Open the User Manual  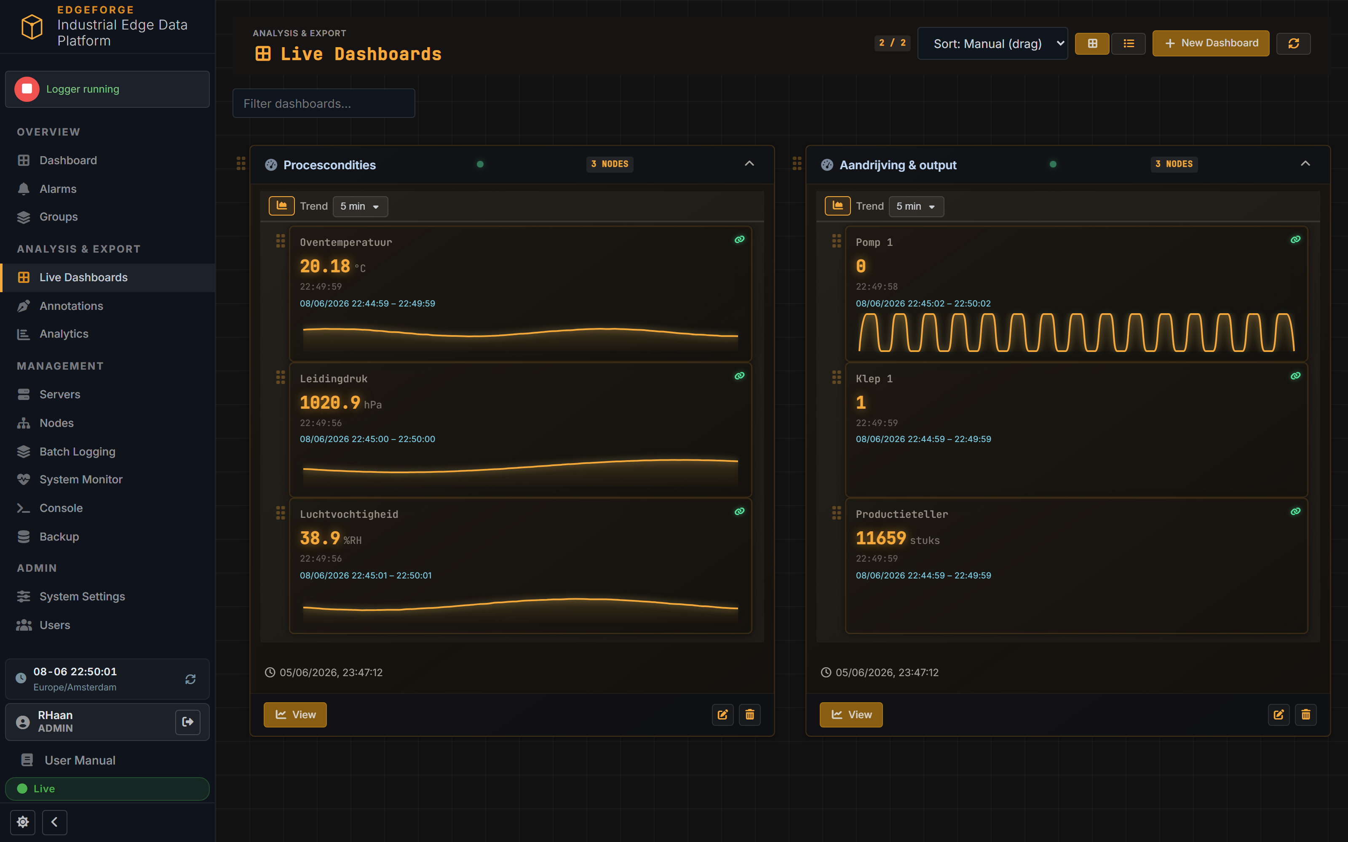[x=107, y=760]
